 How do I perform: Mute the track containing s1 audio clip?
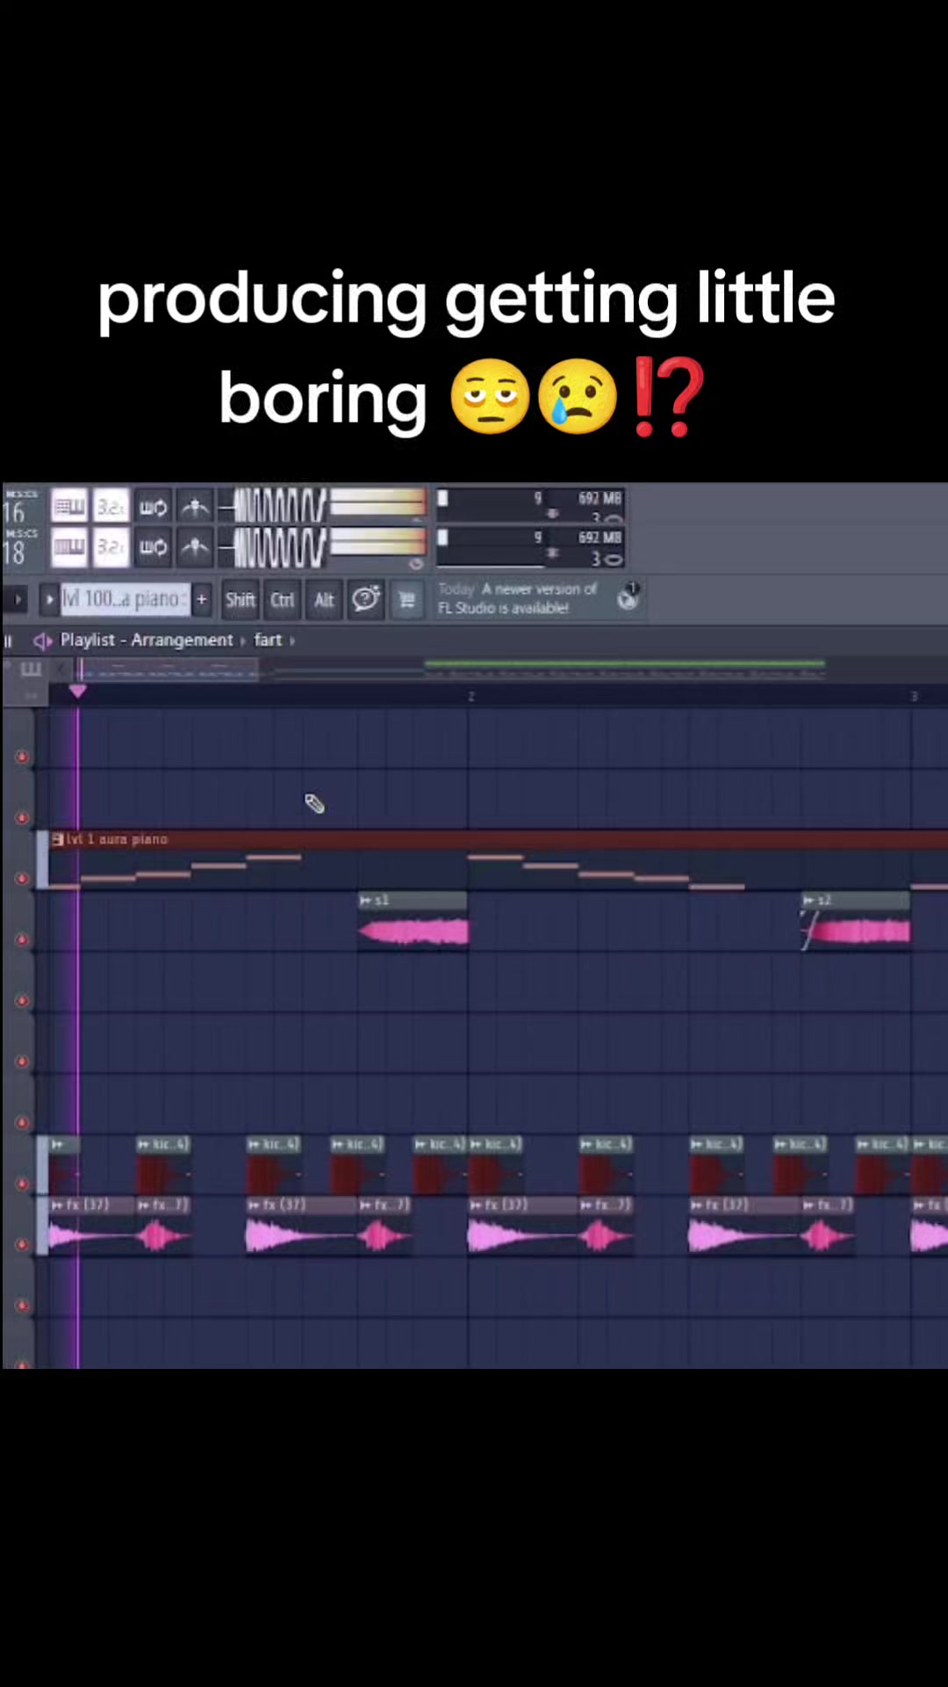[22, 939]
